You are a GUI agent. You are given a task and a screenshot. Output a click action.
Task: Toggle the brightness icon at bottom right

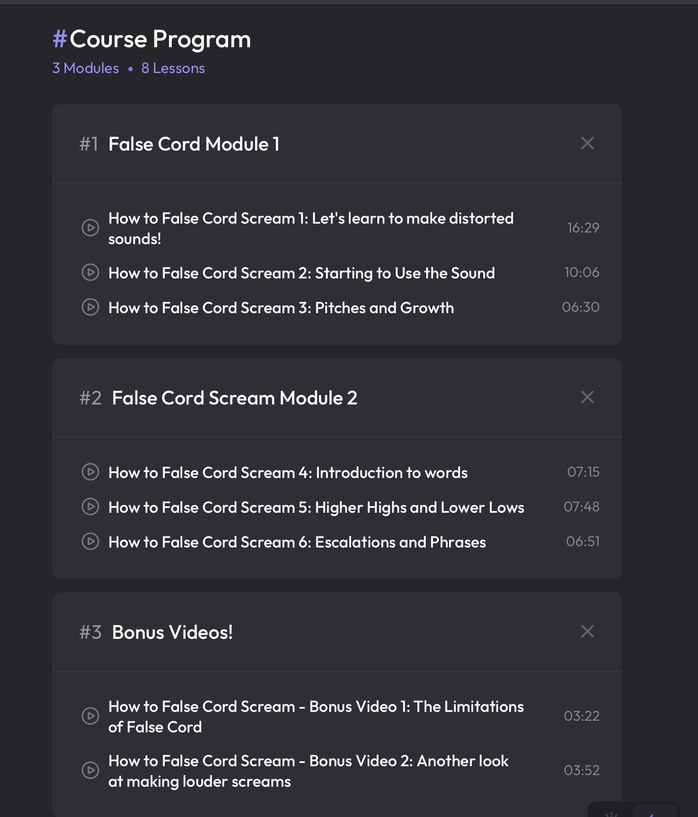pyautogui.click(x=612, y=815)
